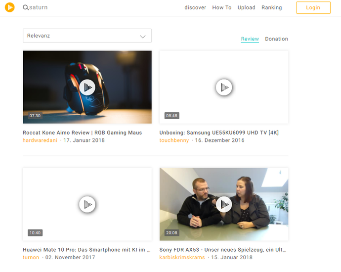
Task: Click the 07:30 duration badge
Action: click(35, 116)
